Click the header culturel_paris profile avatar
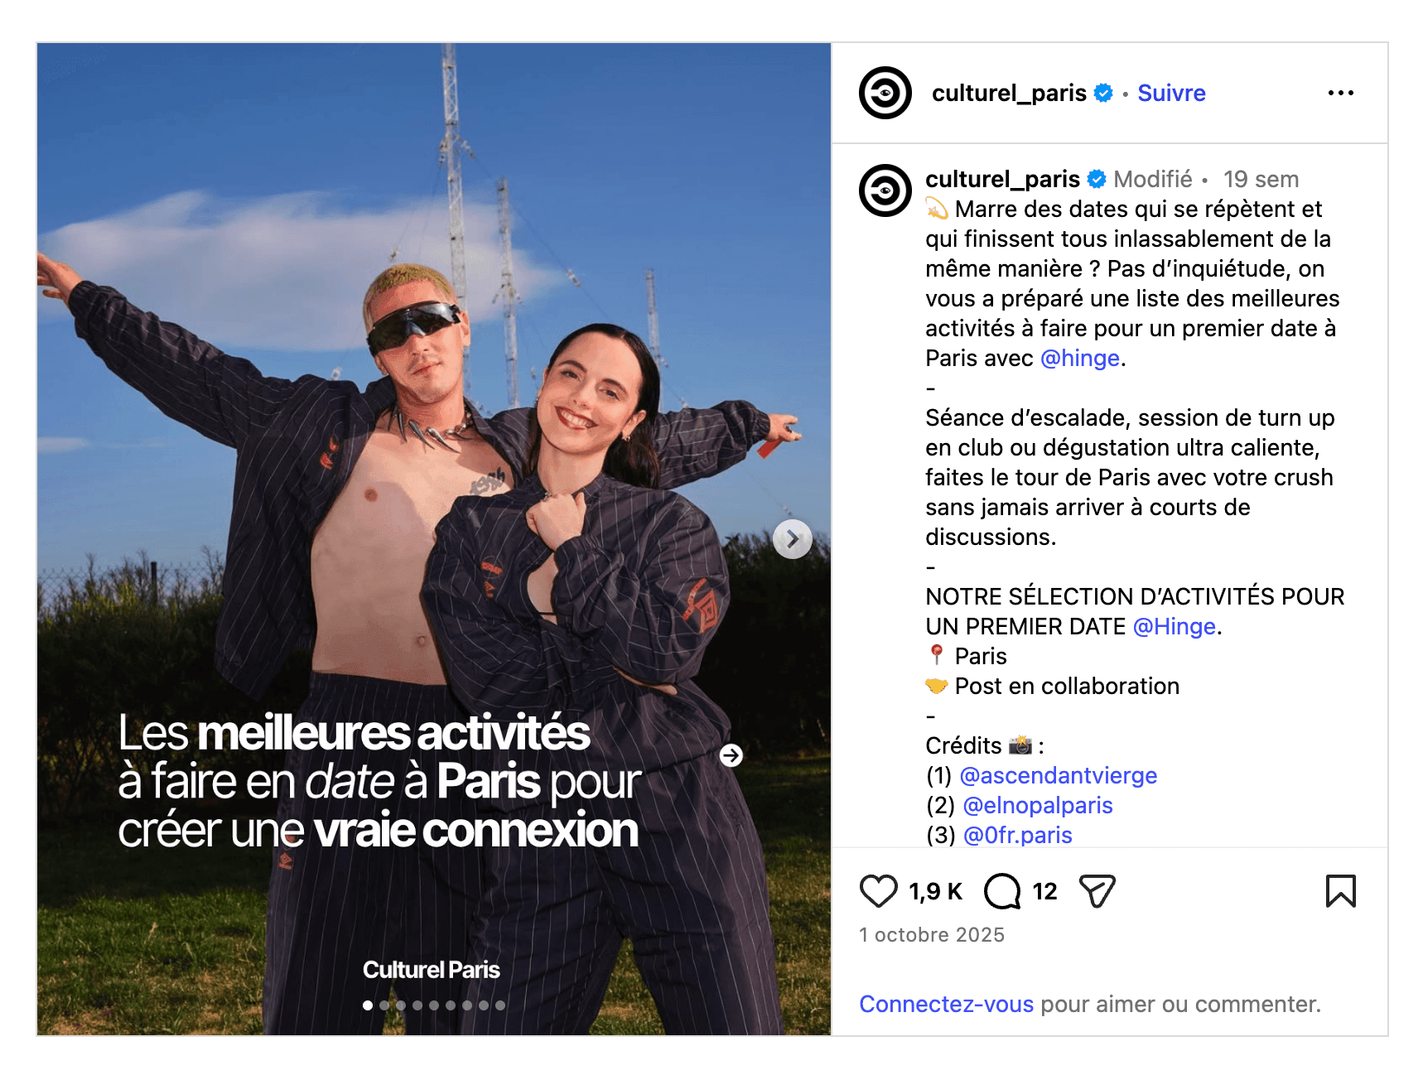 click(885, 93)
